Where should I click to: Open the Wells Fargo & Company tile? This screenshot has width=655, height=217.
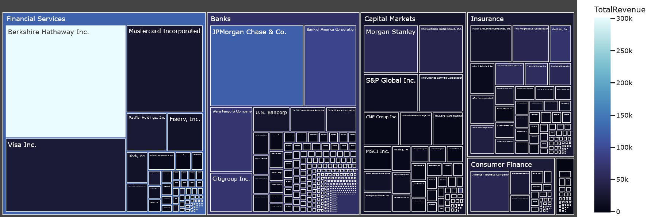tap(231, 140)
